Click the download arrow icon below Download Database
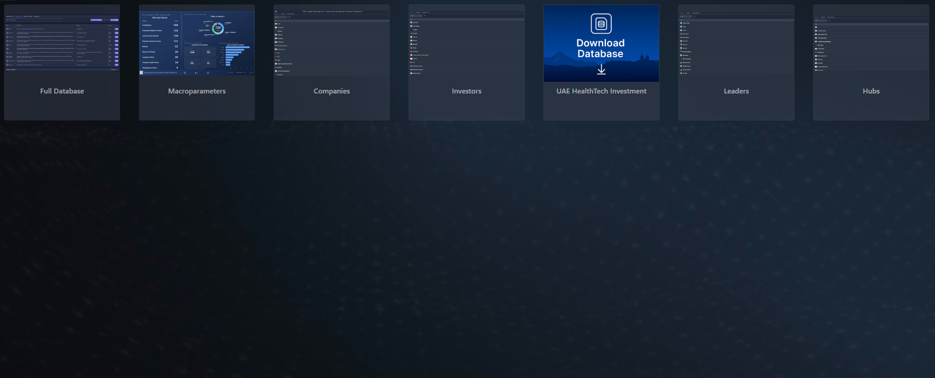This screenshot has width=935, height=378. pyautogui.click(x=601, y=70)
